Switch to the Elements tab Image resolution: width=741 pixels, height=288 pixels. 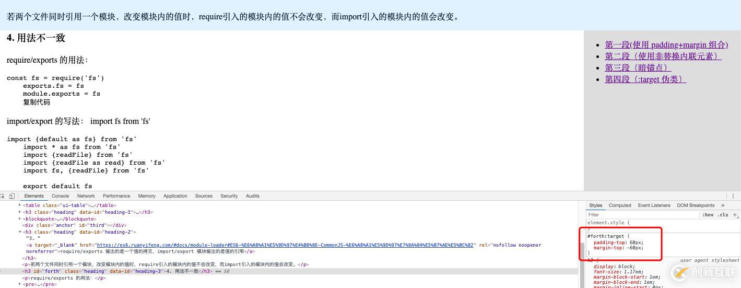pos(34,196)
